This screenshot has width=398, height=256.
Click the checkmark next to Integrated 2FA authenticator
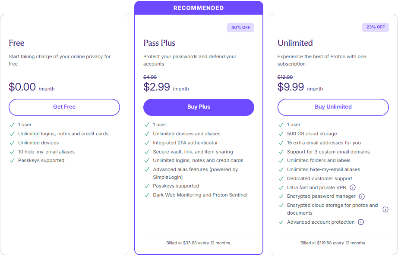(147, 143)
